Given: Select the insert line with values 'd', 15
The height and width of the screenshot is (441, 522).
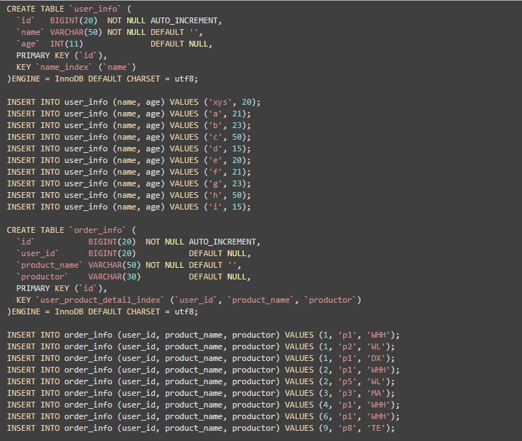Looking at the screenshot, I should [129, 148].
